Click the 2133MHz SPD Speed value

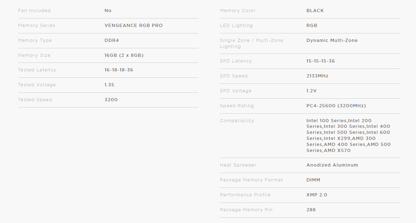click(317, 76)
